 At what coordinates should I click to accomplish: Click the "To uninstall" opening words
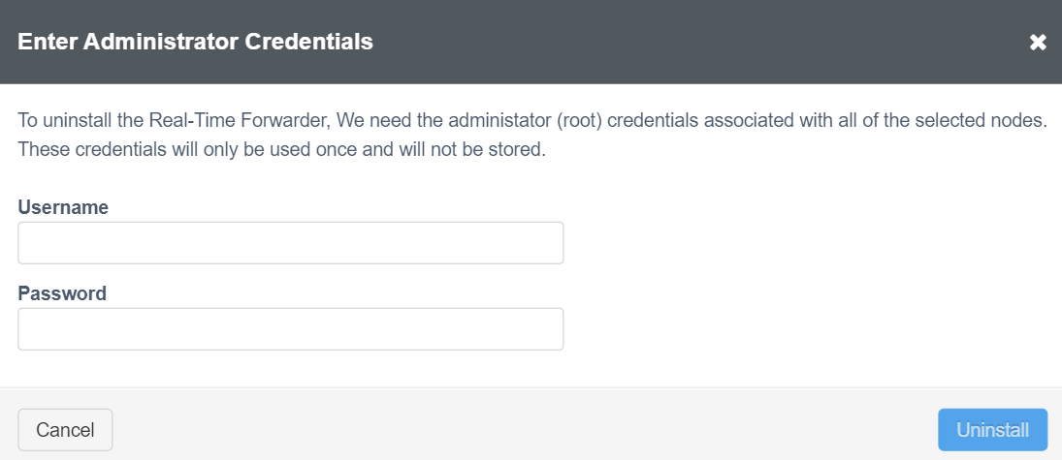point(62,122)
